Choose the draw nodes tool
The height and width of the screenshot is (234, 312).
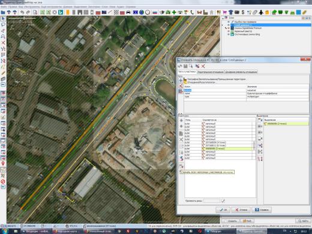click(3, 31)
